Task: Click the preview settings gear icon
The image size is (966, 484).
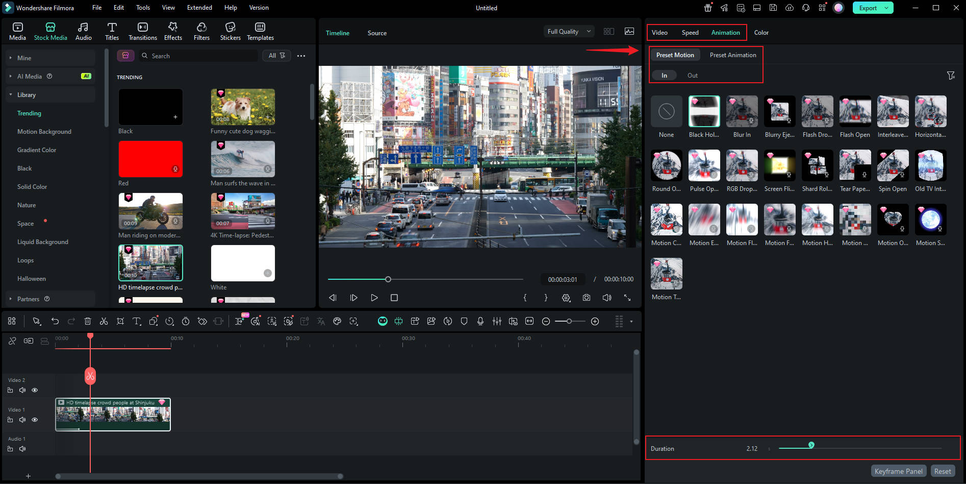Action: click(566, 298)
